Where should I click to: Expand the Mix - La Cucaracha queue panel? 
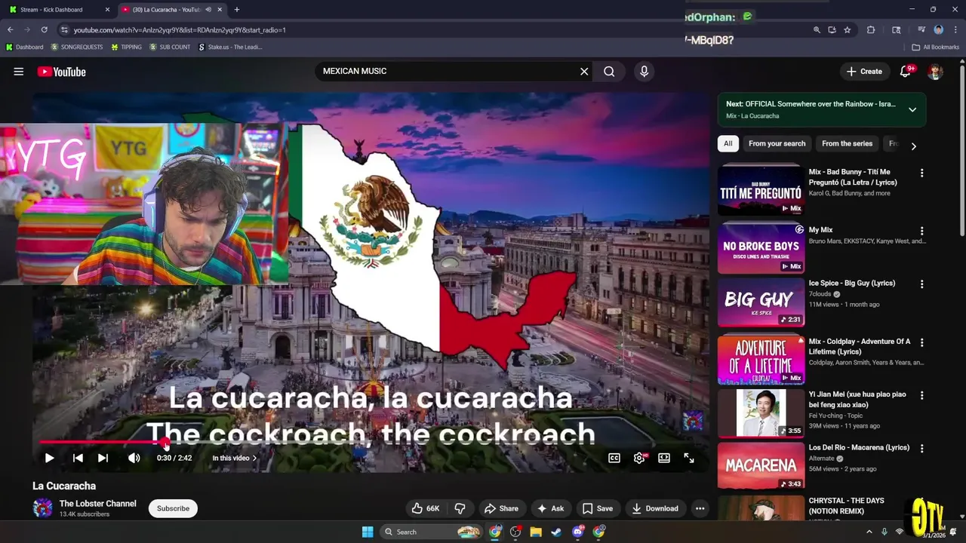(x=912, y=109)
